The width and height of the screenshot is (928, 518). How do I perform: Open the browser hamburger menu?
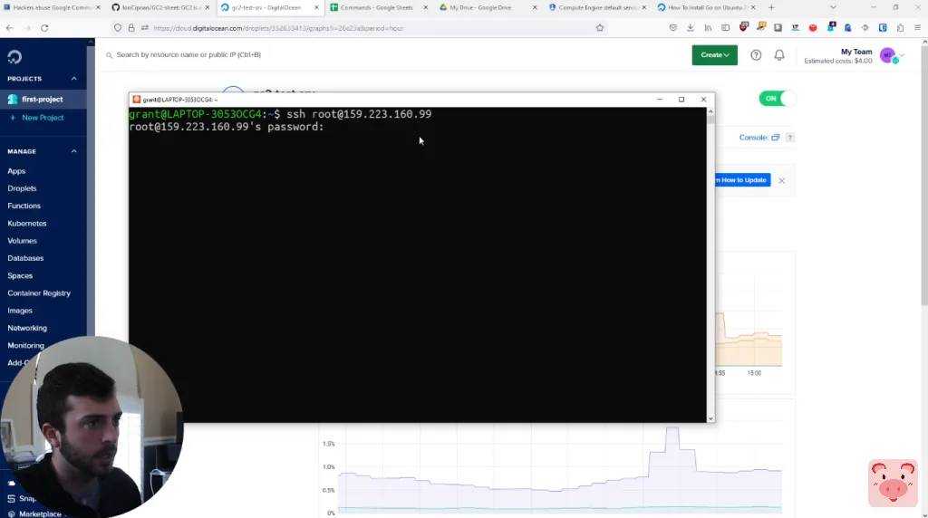(x=917, y=28)
